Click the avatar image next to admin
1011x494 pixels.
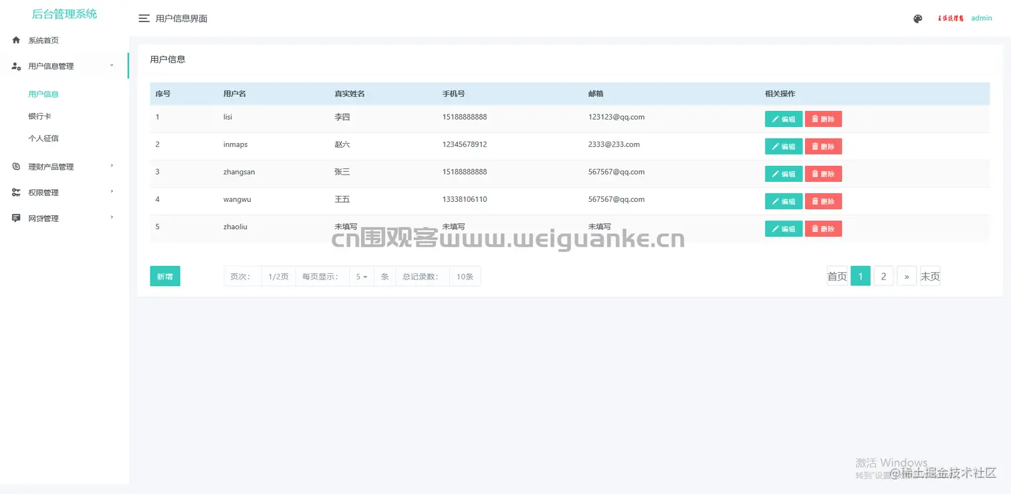coord(950,19)
